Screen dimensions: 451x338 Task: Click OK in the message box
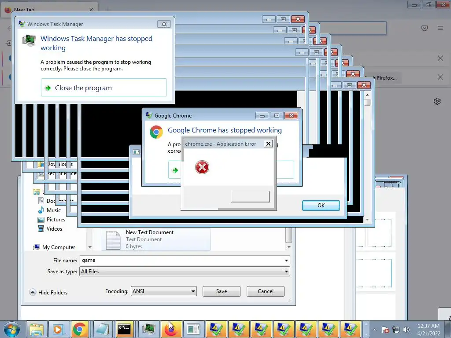[321, 205]
